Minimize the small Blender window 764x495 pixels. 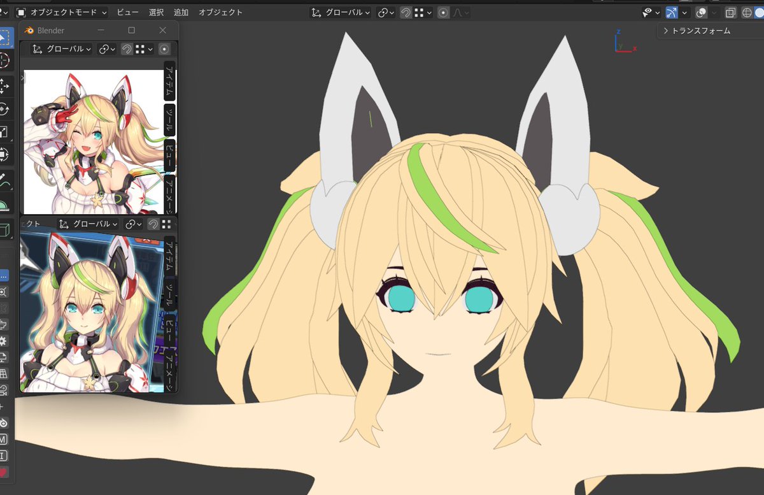[x=101, y=31]
